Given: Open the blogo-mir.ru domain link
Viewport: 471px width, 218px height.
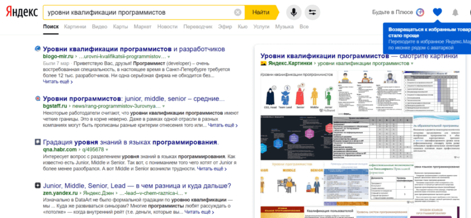Looking at the screenshot, I should pyautogui.click(x=58, y=57).
